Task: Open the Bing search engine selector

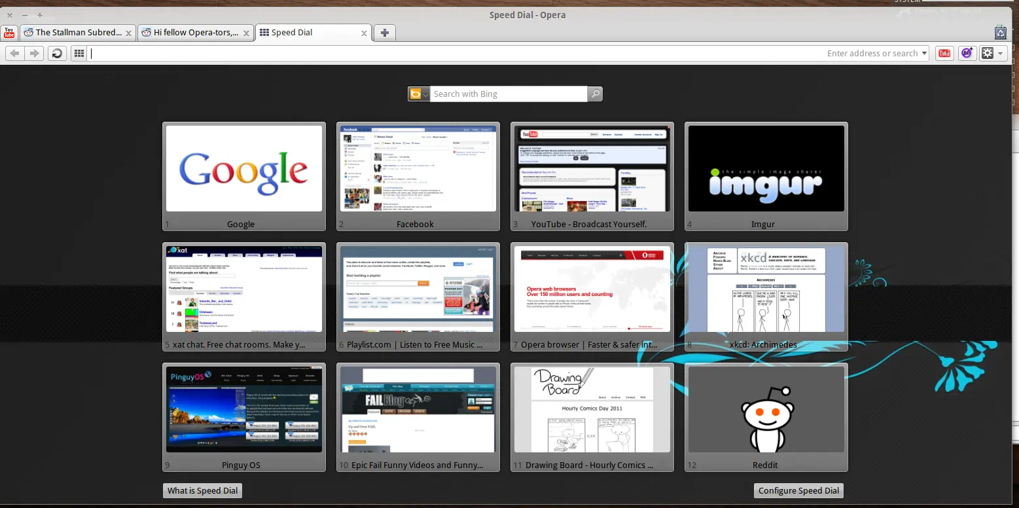Action: 419,94
